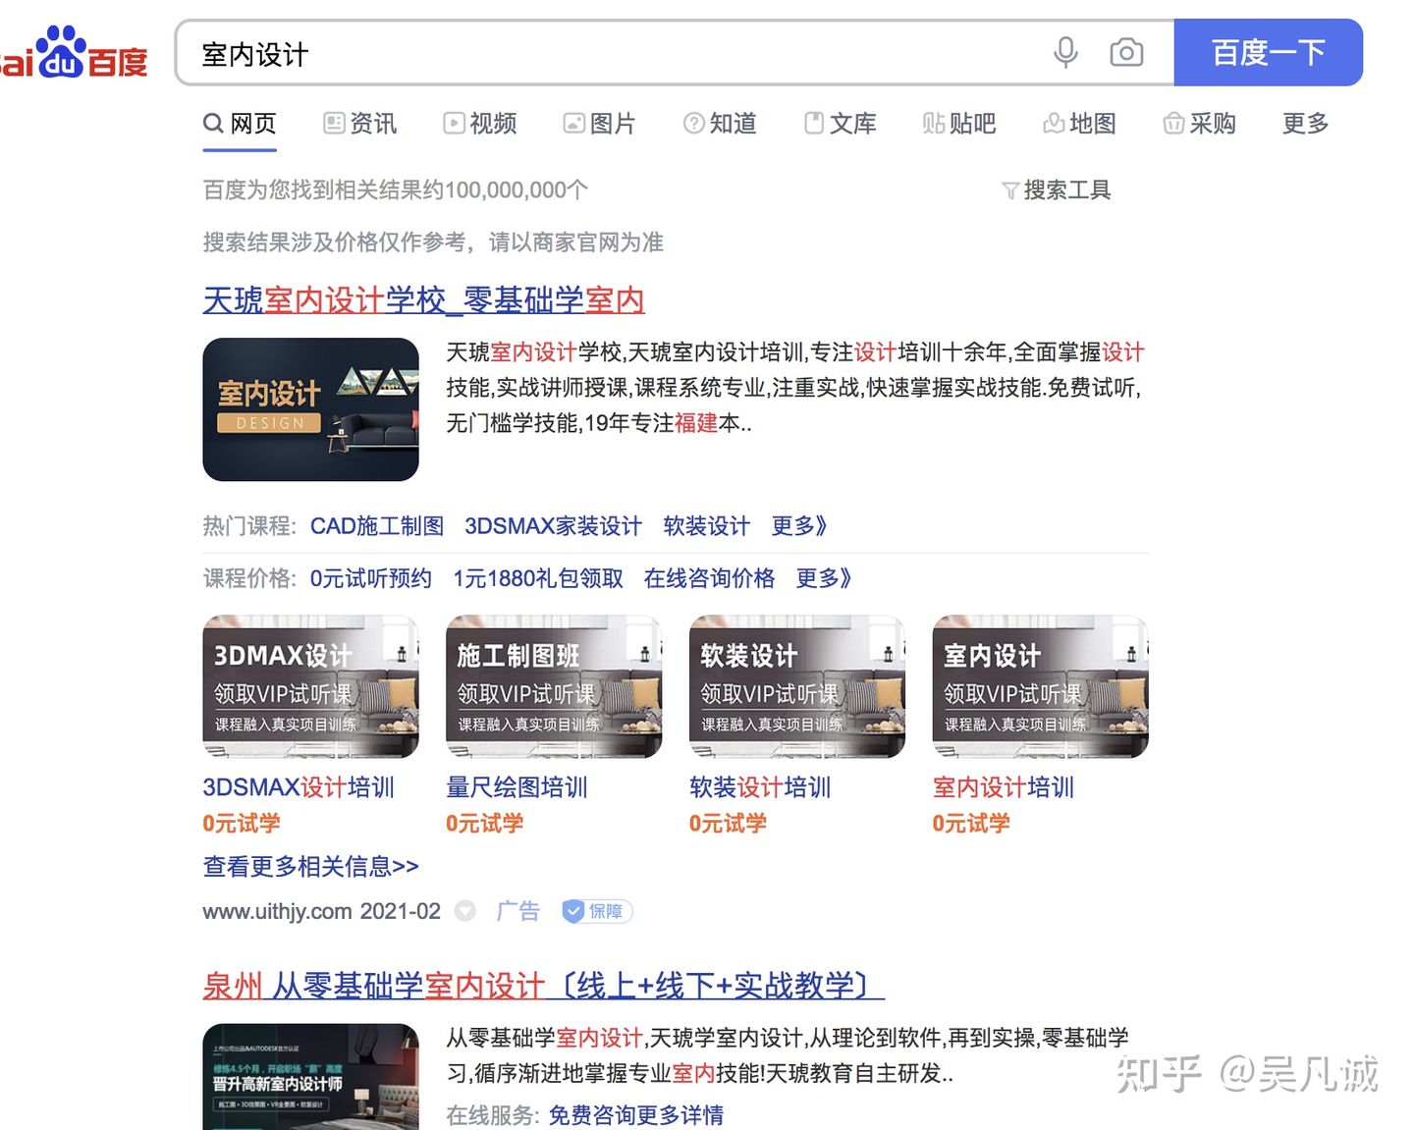
Task: Click the 室内设计 DESIGN ad thumbnail
Action: 310,409
